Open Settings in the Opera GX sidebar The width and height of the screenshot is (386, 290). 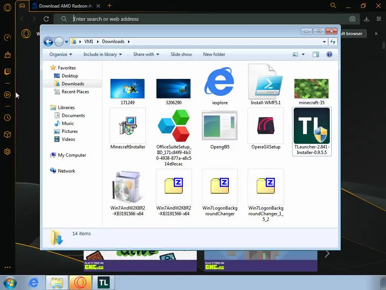[8, 152]
